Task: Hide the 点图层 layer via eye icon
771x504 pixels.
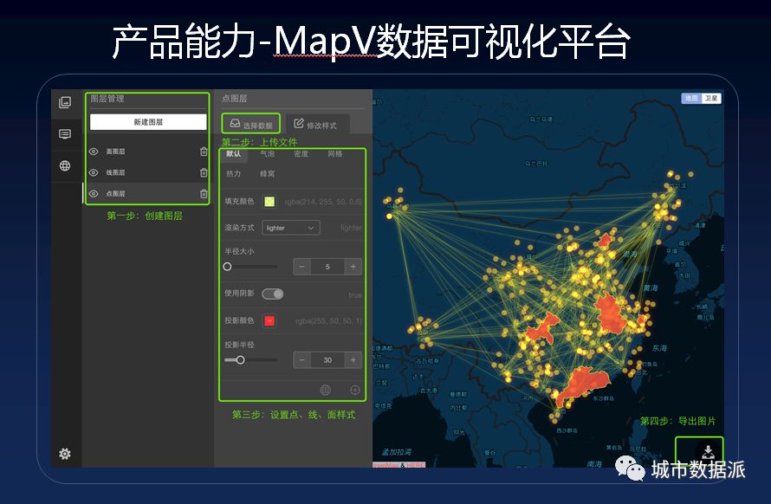Action: 94,194
